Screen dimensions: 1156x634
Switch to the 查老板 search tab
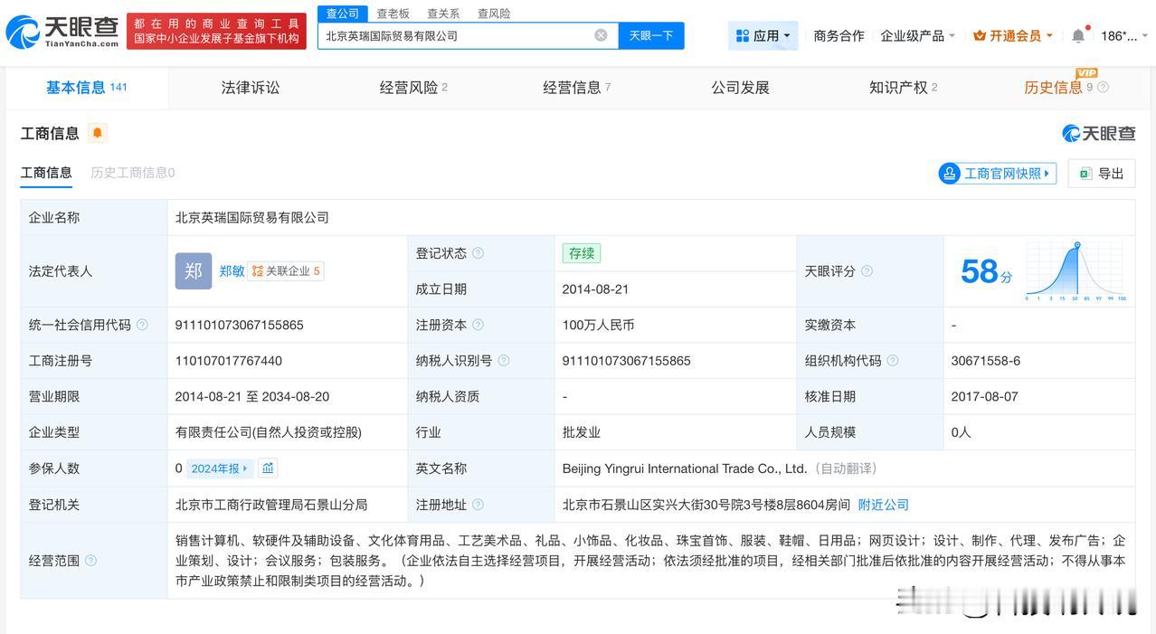(393, 14)
